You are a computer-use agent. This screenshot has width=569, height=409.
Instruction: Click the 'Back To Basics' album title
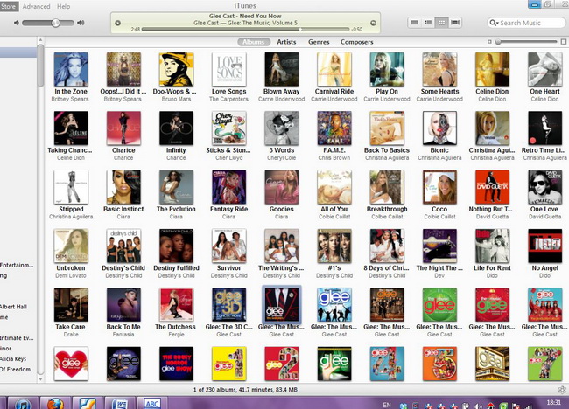pos(387,150)
